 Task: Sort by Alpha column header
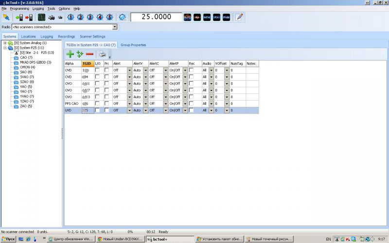pos(73,64)
